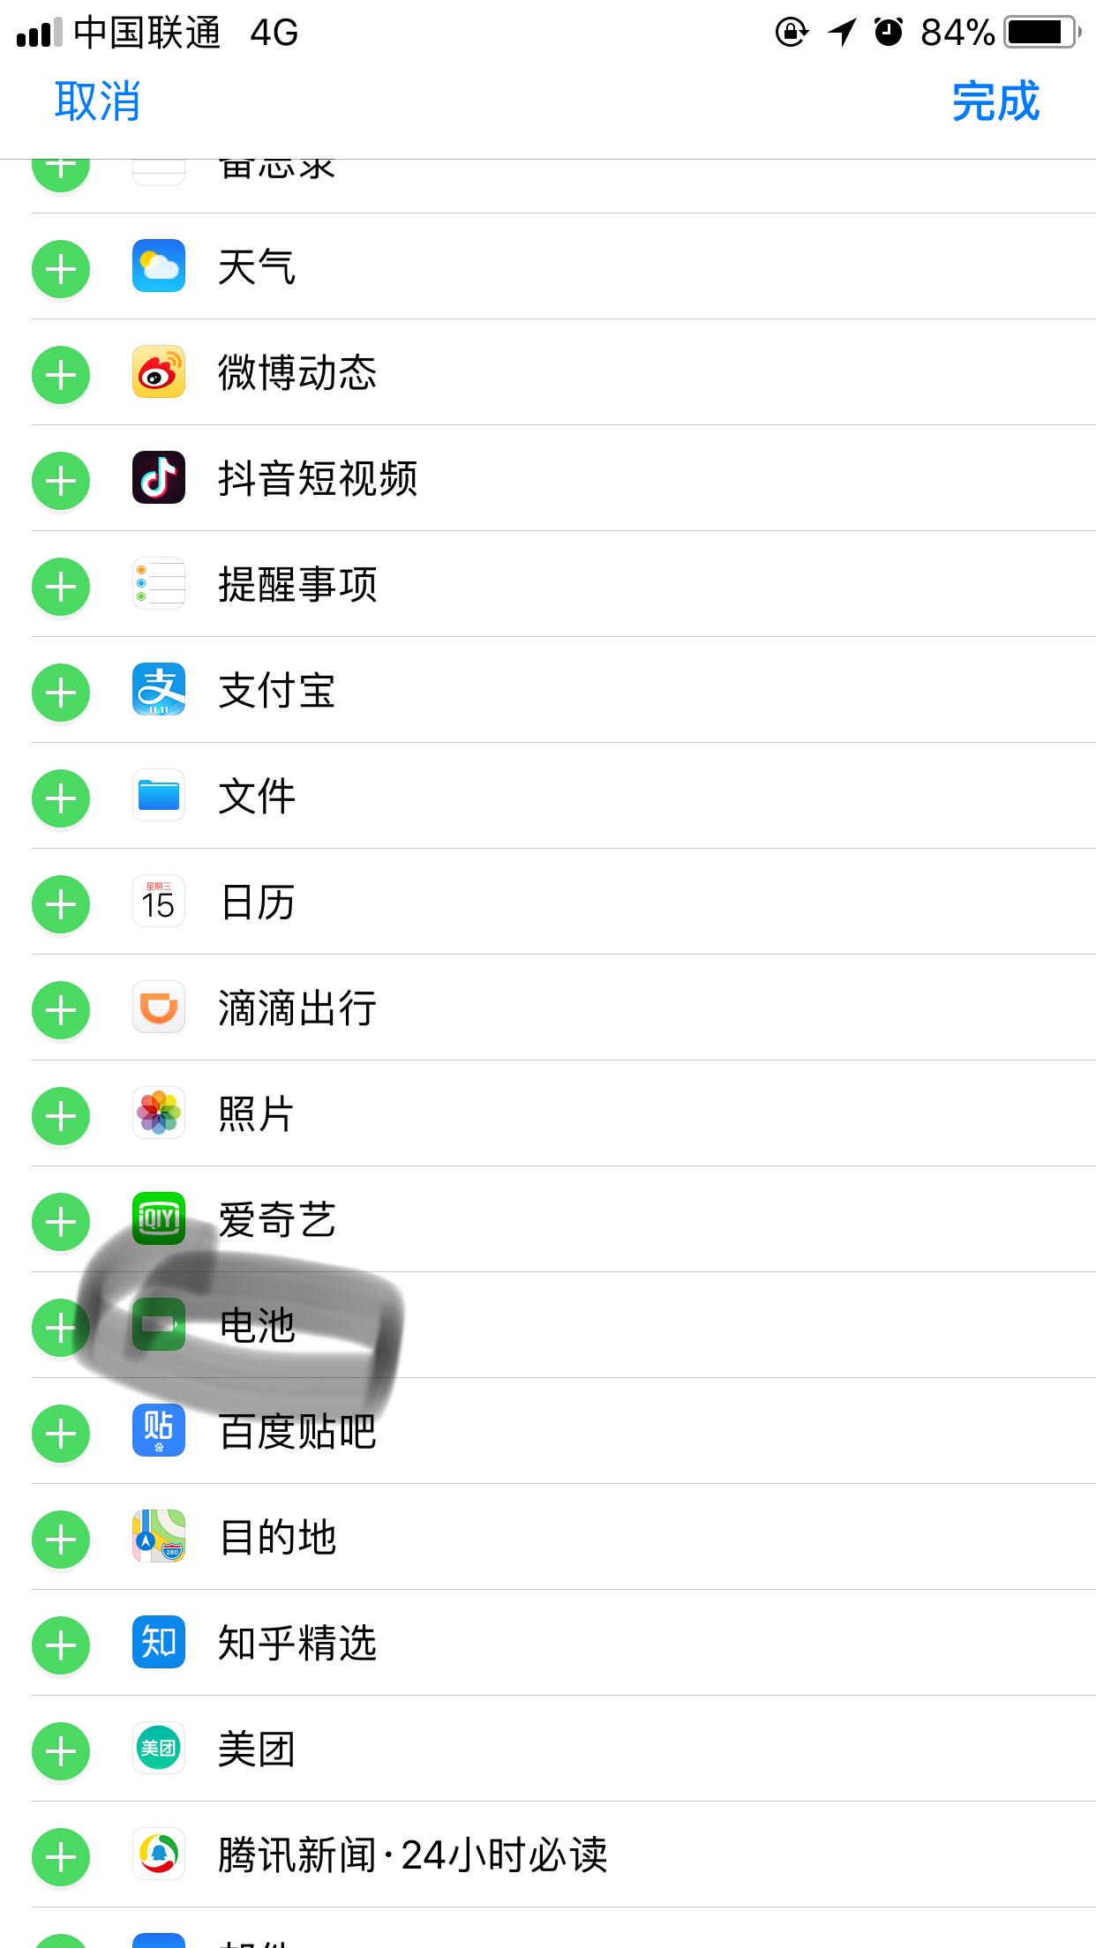Add the 百度贴吧 widget with plus button
This screenshot has height=1948, width=1096.
[x=61, y=1434]
